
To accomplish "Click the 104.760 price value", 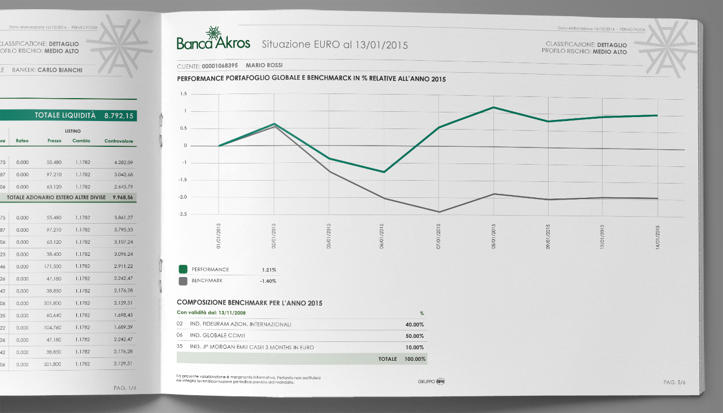I will tap(52, 327).
